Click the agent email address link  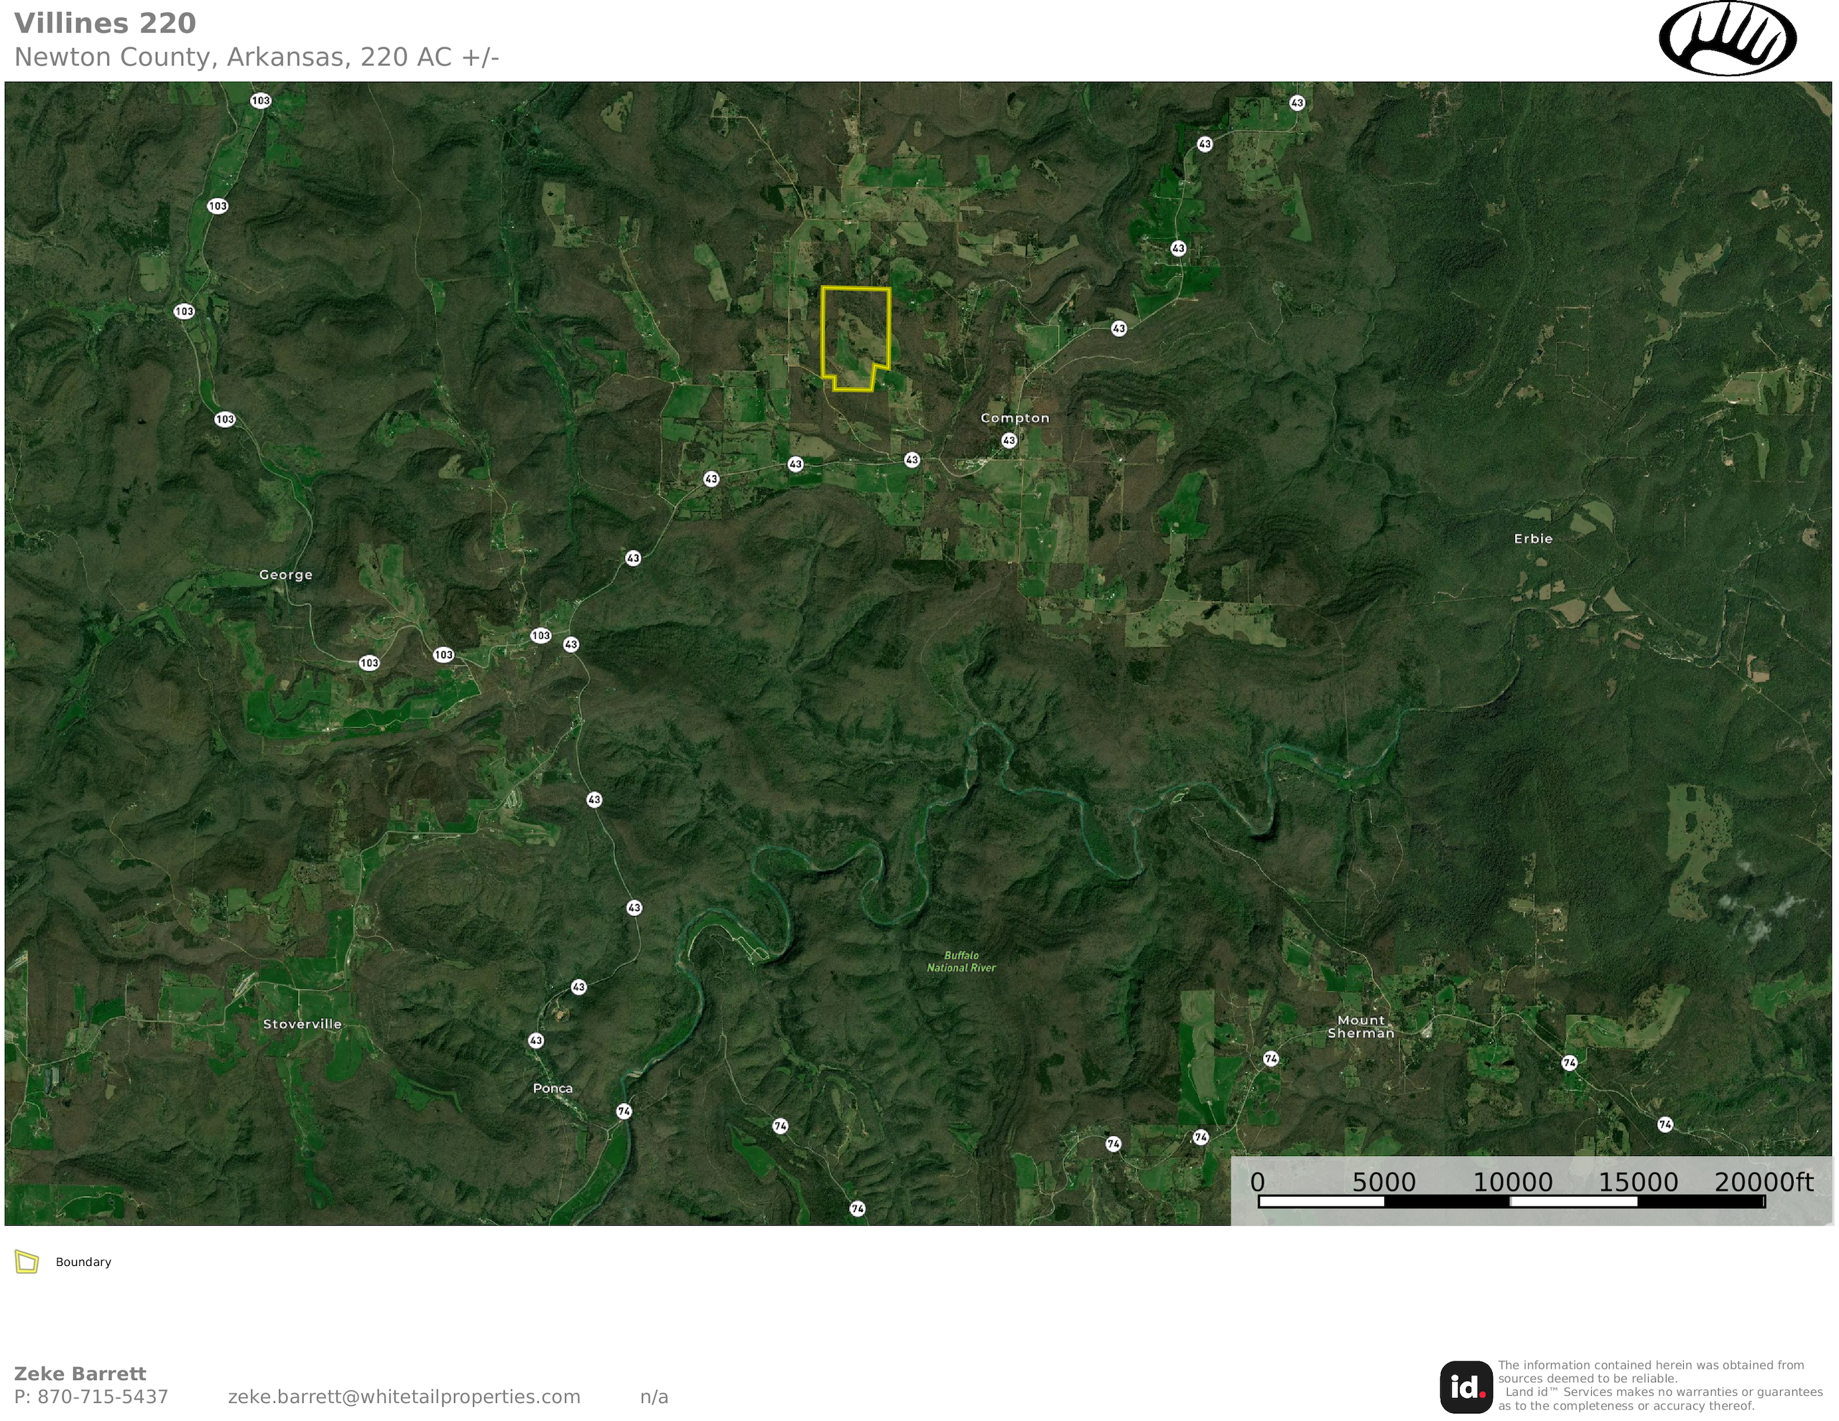tap(404, 1397)
